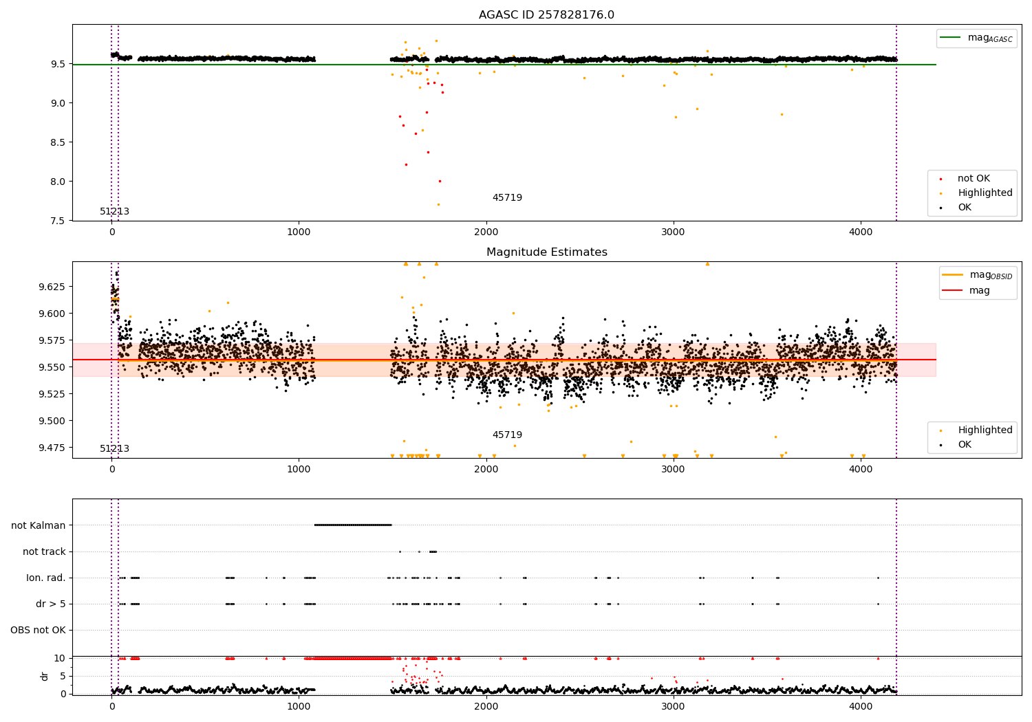Click the 'not track' row label

44,551
